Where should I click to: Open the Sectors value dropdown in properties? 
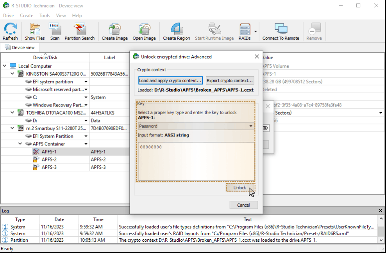(x=381, y=113)
